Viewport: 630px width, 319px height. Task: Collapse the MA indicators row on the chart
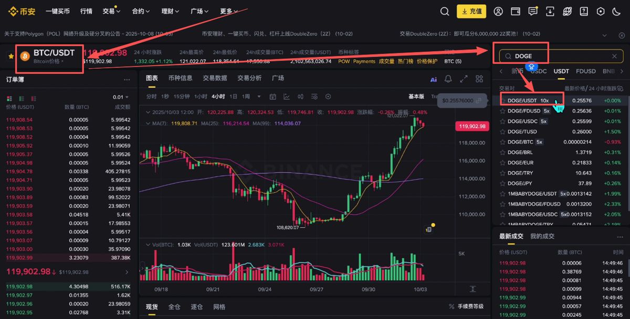click(149, 122)
